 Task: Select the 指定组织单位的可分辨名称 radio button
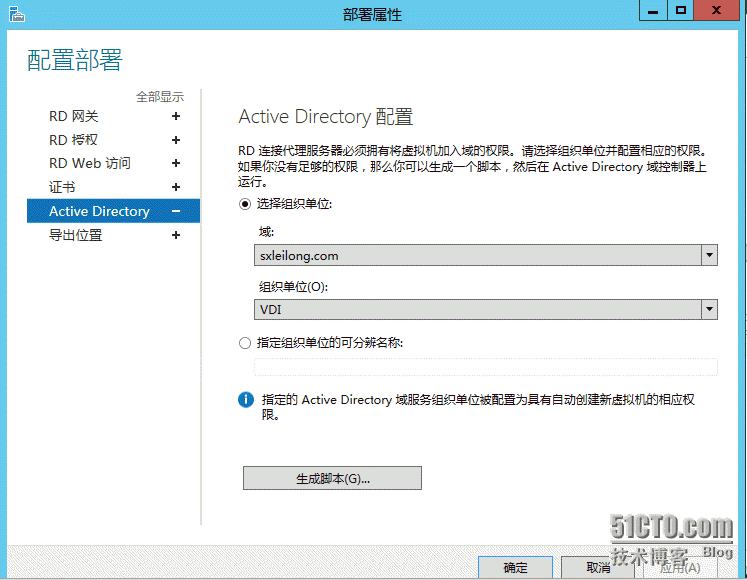tap(246, 343)
